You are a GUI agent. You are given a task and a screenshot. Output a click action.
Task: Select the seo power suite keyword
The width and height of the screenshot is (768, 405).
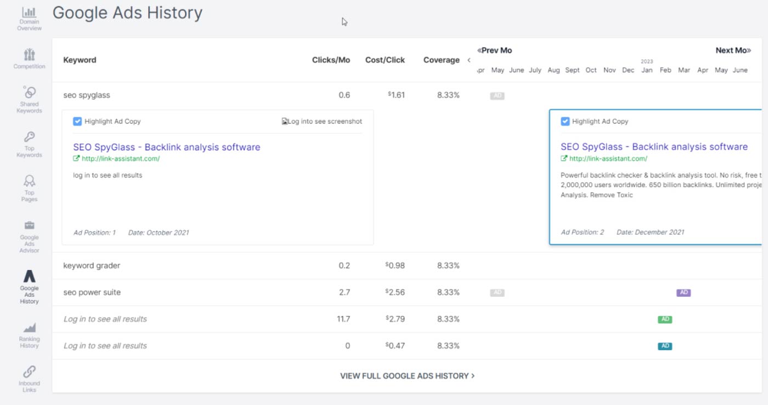[92, 292]
